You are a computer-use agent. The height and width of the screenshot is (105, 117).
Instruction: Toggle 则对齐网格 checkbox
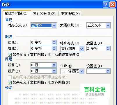(10, 82)
